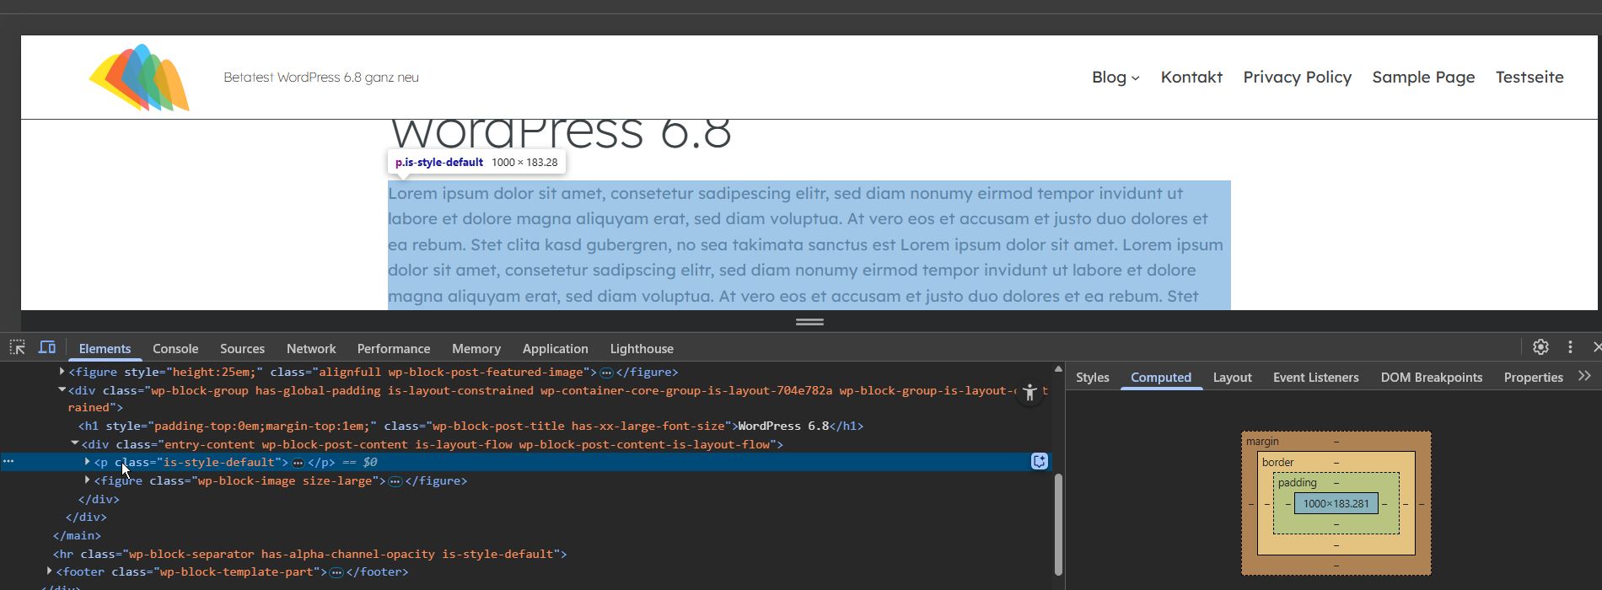Activate the inspect element picker icon
Screen dimensions: 1602x590
click(x=17, y=347)
